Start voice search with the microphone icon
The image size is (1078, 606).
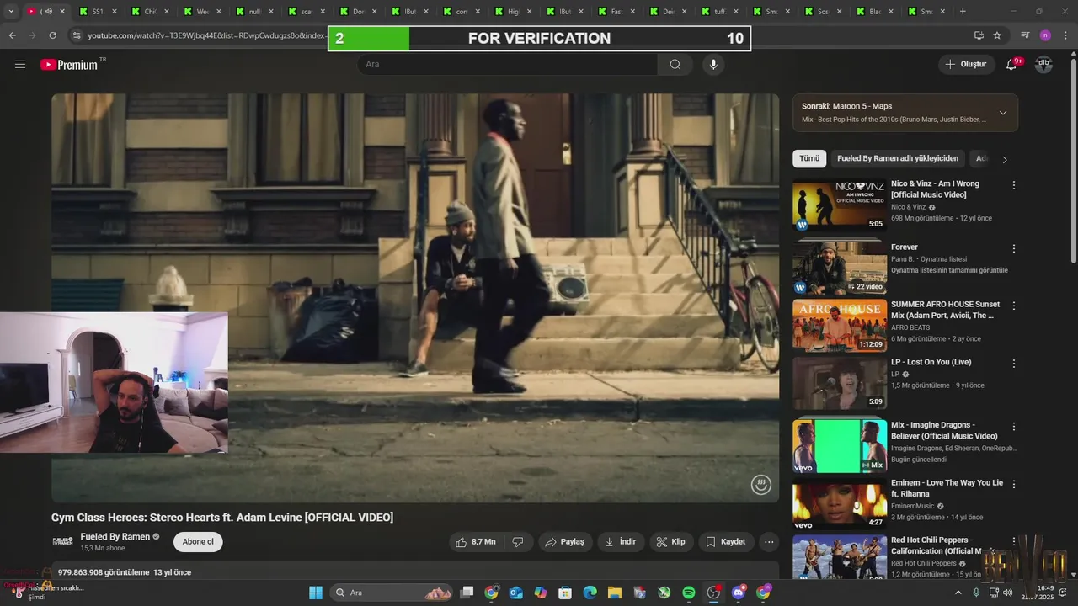pyautogui.click(x=713, y=64)
